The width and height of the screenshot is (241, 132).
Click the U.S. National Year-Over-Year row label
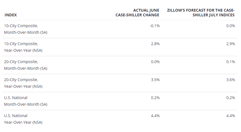pyautogui.click(x=23, y=119)
